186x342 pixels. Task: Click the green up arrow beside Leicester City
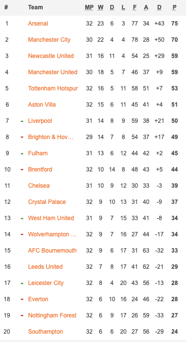pos(22,284)
